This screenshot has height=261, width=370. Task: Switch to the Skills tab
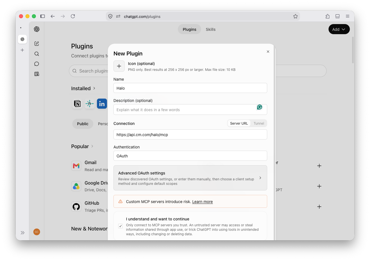(x=211, y=29)
